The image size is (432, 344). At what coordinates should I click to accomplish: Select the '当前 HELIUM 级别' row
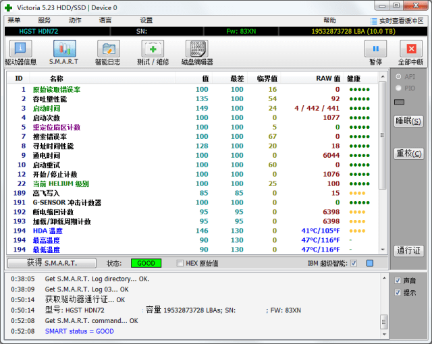(x=192, y=183)
